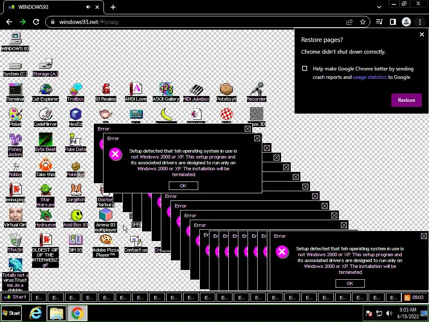Viewport: 429px width, 322px height.
Task: Expand the tab search dropdown arrow
Action: click(379, 7)
